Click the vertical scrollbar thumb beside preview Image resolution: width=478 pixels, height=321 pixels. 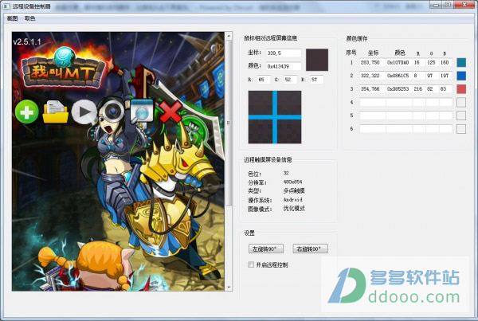tap(229, 123)
